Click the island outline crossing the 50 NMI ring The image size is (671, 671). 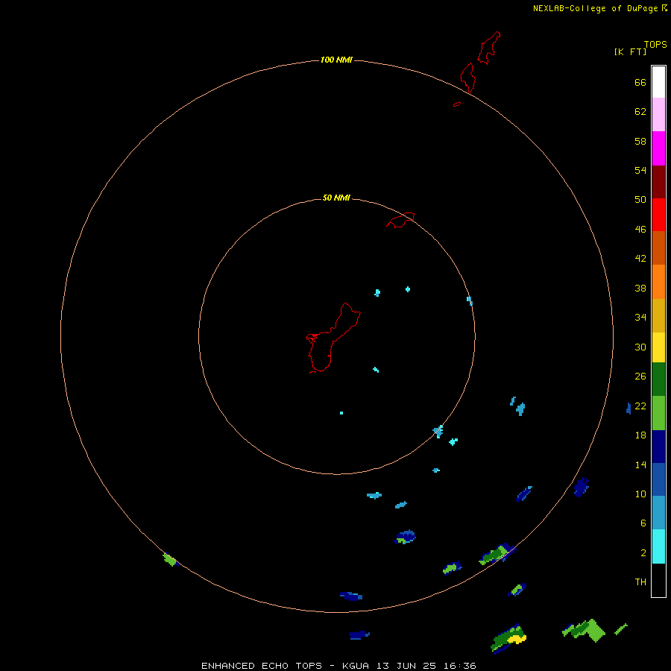click(x=400, y=220)
